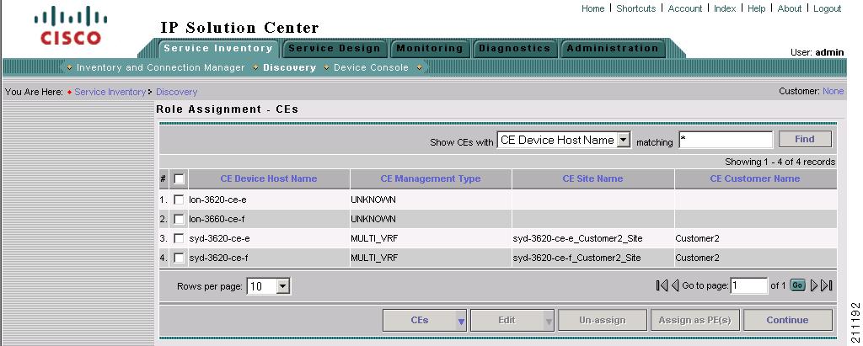Click the syd-3620-ce-f host name cell

(x=218, y=258)
